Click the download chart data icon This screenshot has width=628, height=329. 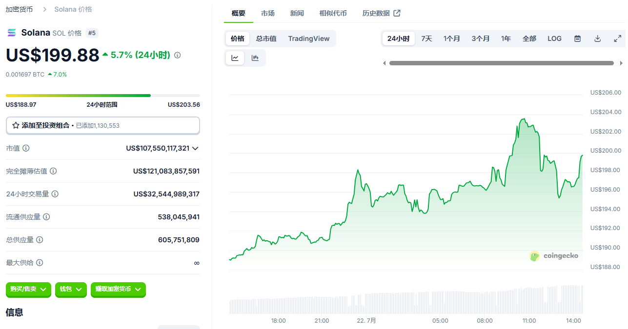[x=597, y=39]
